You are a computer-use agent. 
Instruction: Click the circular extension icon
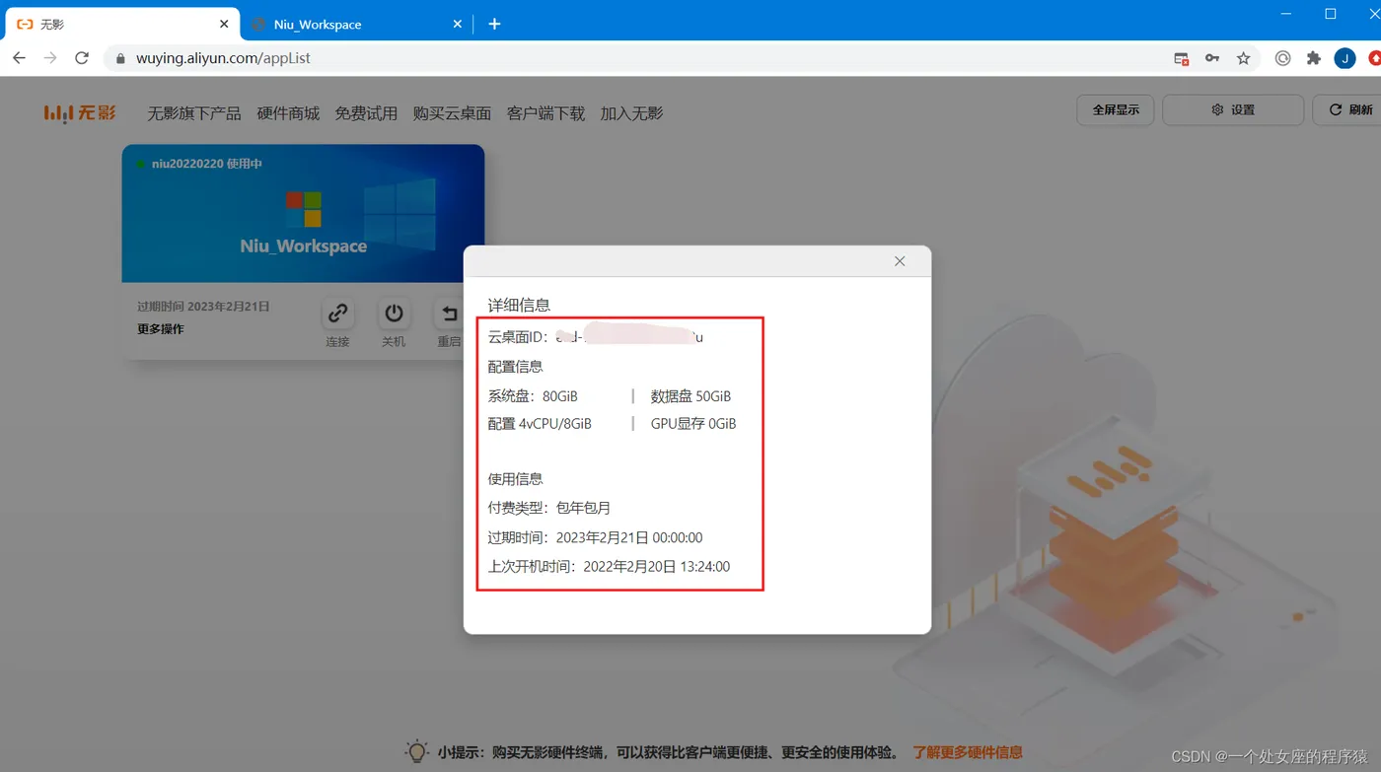(x=1282, y=58)
